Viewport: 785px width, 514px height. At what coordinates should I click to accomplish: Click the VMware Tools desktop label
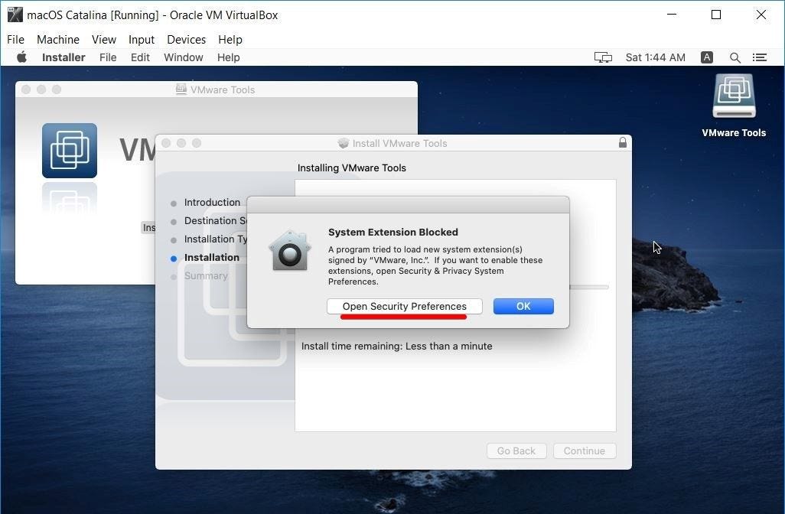point(734,132)
